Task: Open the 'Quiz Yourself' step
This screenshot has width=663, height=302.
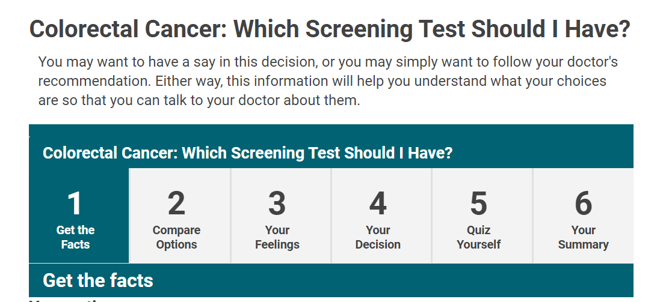Action: pos(478,237)
